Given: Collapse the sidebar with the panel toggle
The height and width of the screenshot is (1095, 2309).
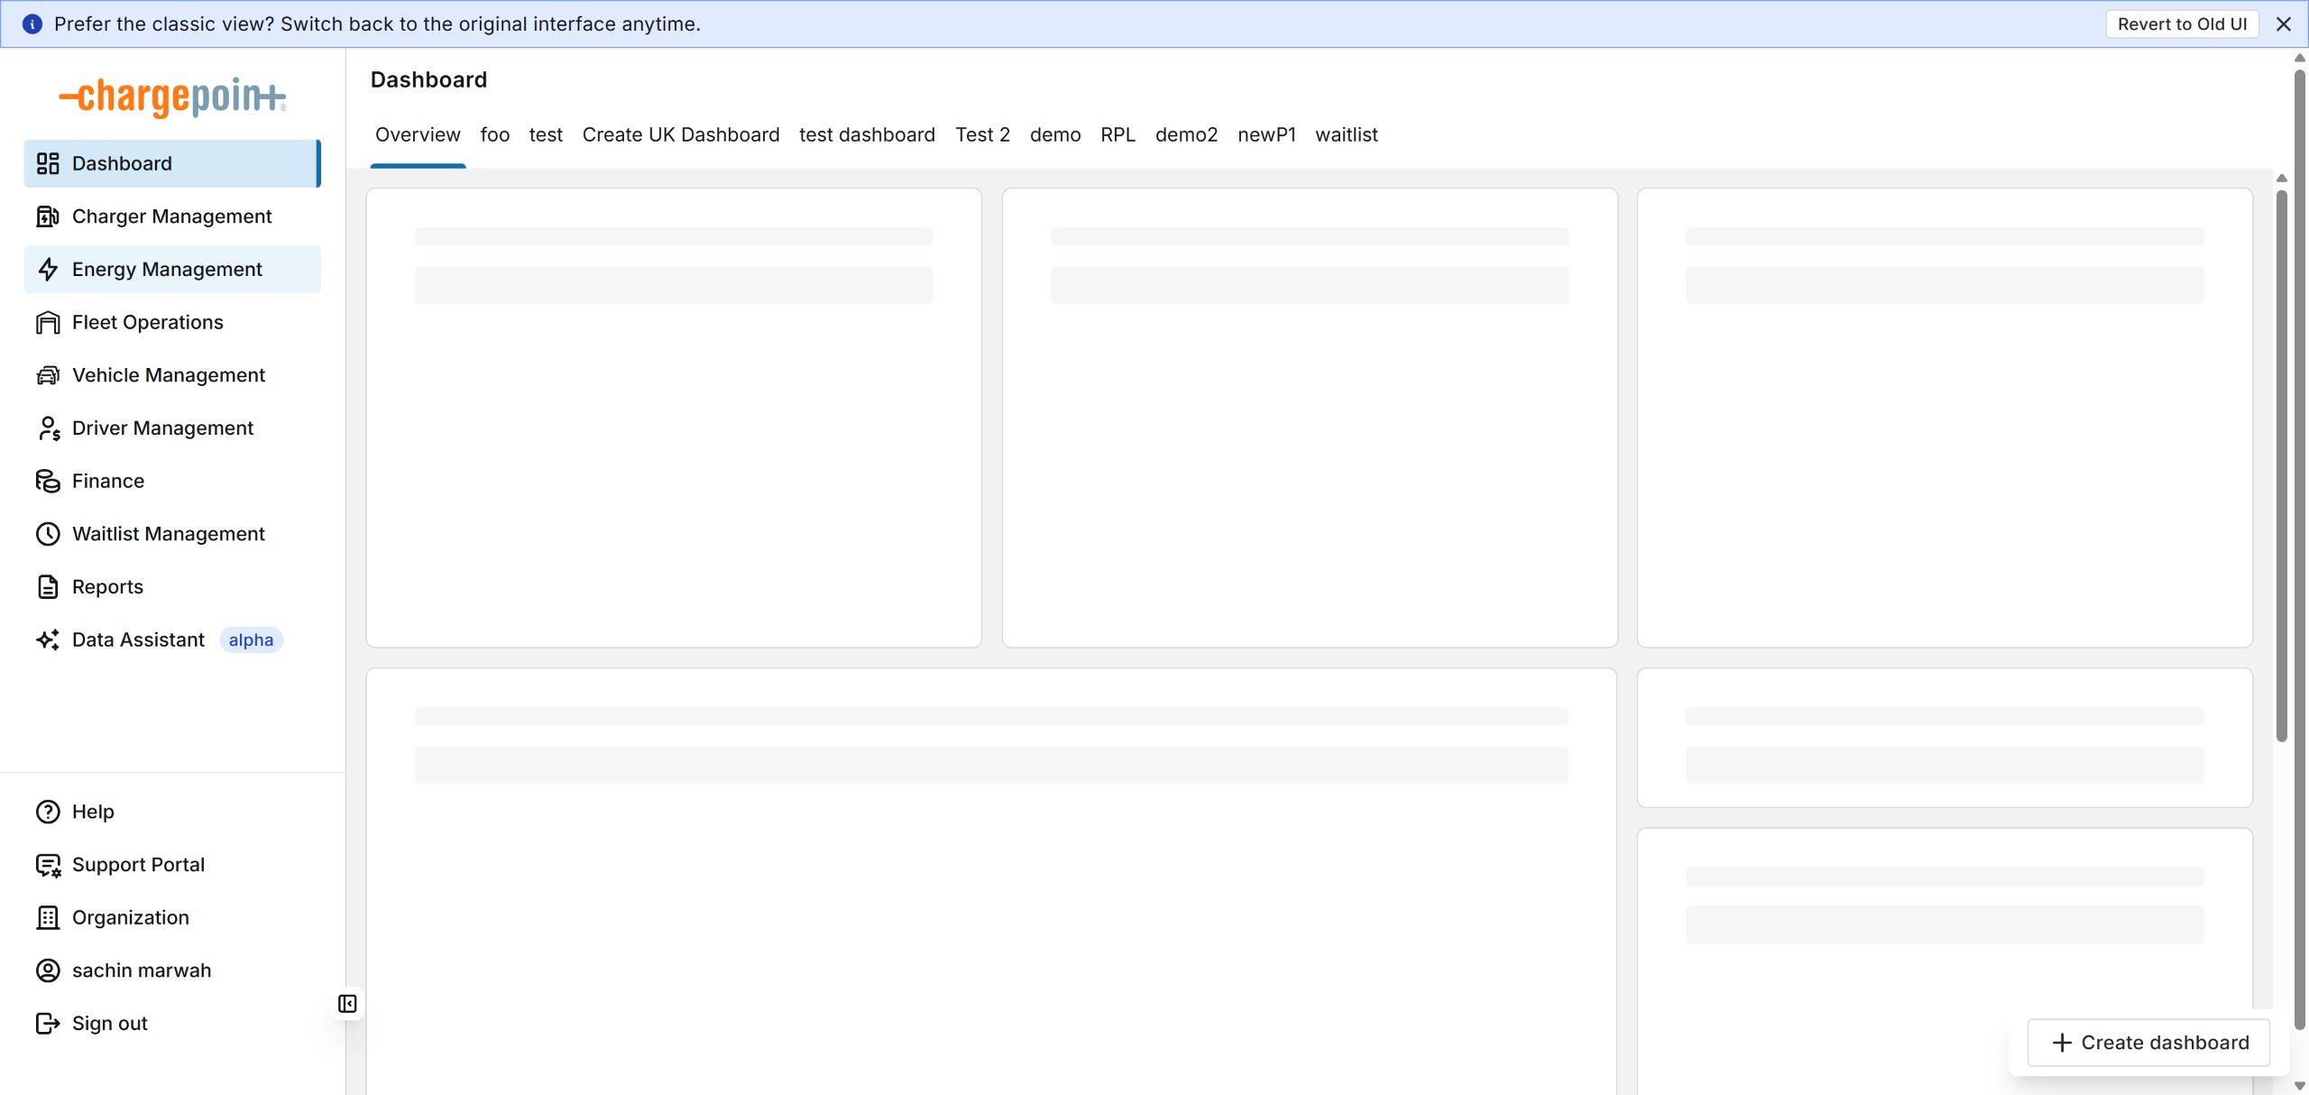Looking at the screenshot, I should 347,1004.
